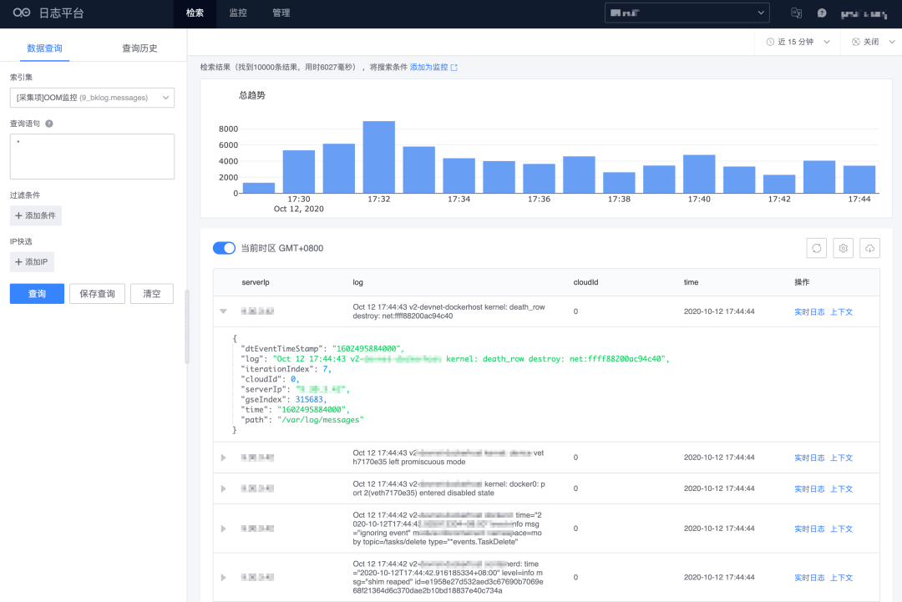
Task: Open the 监控 top menu
Action: pos(238,13)
